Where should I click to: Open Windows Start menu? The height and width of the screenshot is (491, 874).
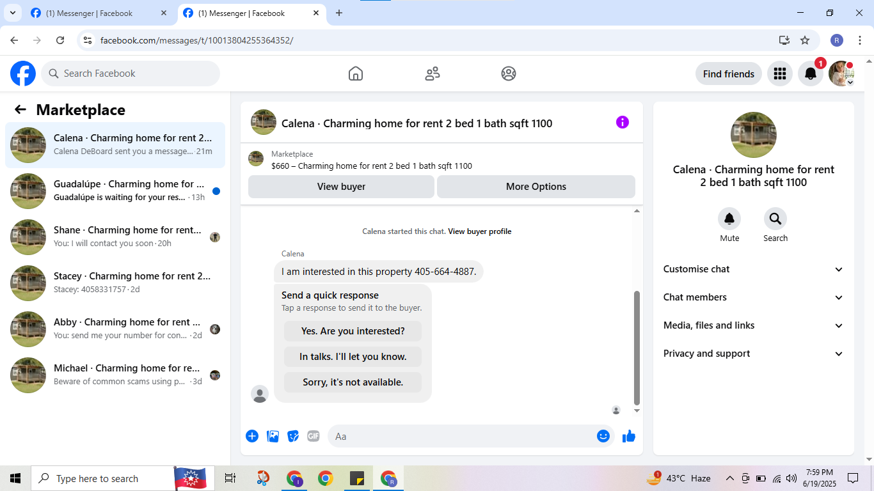point(15,478)
